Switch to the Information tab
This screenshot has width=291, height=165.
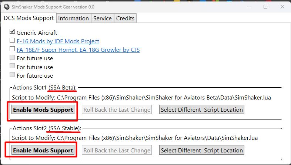click(x=74, y=18)
